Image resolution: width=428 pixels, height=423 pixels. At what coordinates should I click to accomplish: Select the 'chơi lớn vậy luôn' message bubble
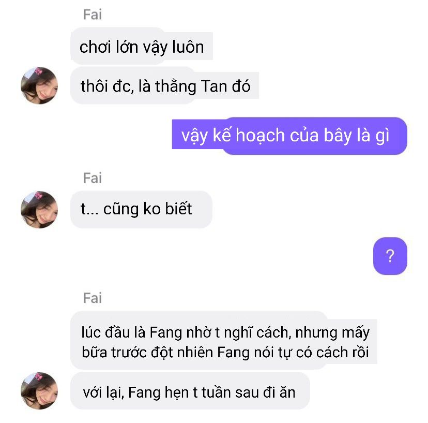142,46
